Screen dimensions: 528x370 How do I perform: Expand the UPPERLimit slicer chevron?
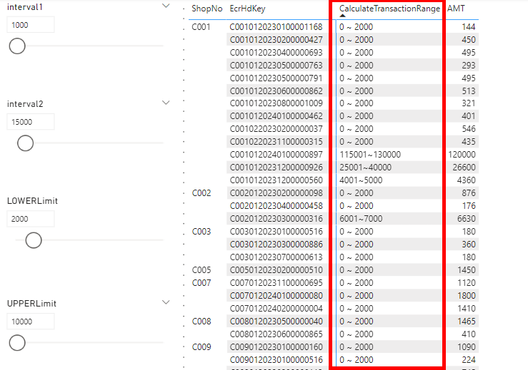click(x=166, y=302)
